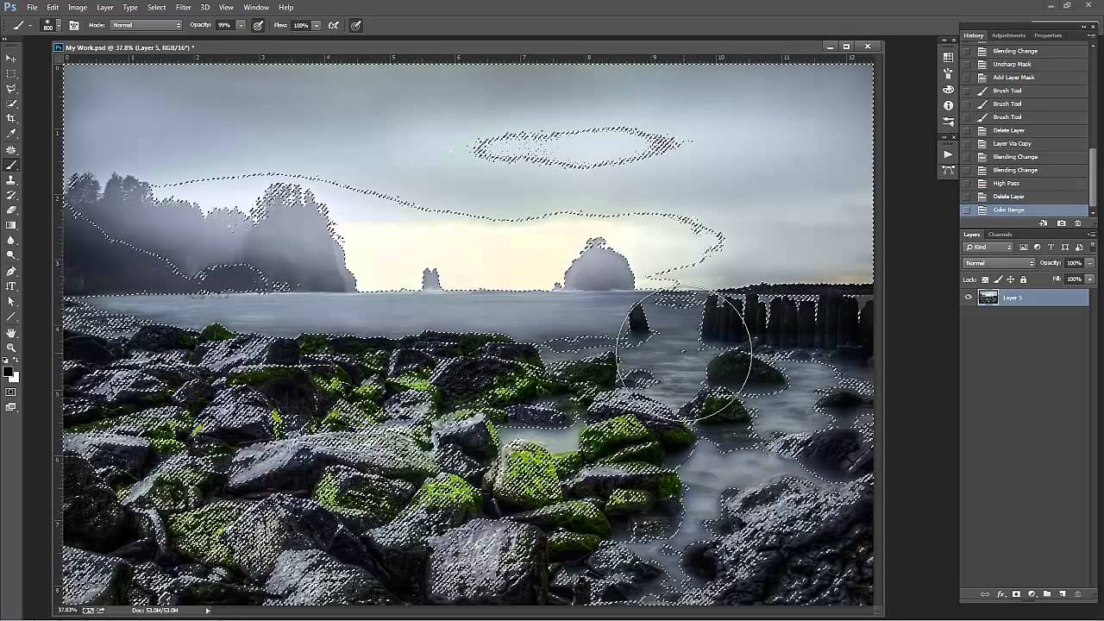This screenshot has width=1104, height=621.
Task: Open layer Fill dropdown arrow
Action: click(x=1089, y=279)
